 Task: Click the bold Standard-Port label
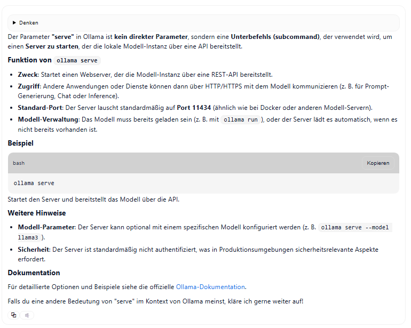tap(39, 107)
